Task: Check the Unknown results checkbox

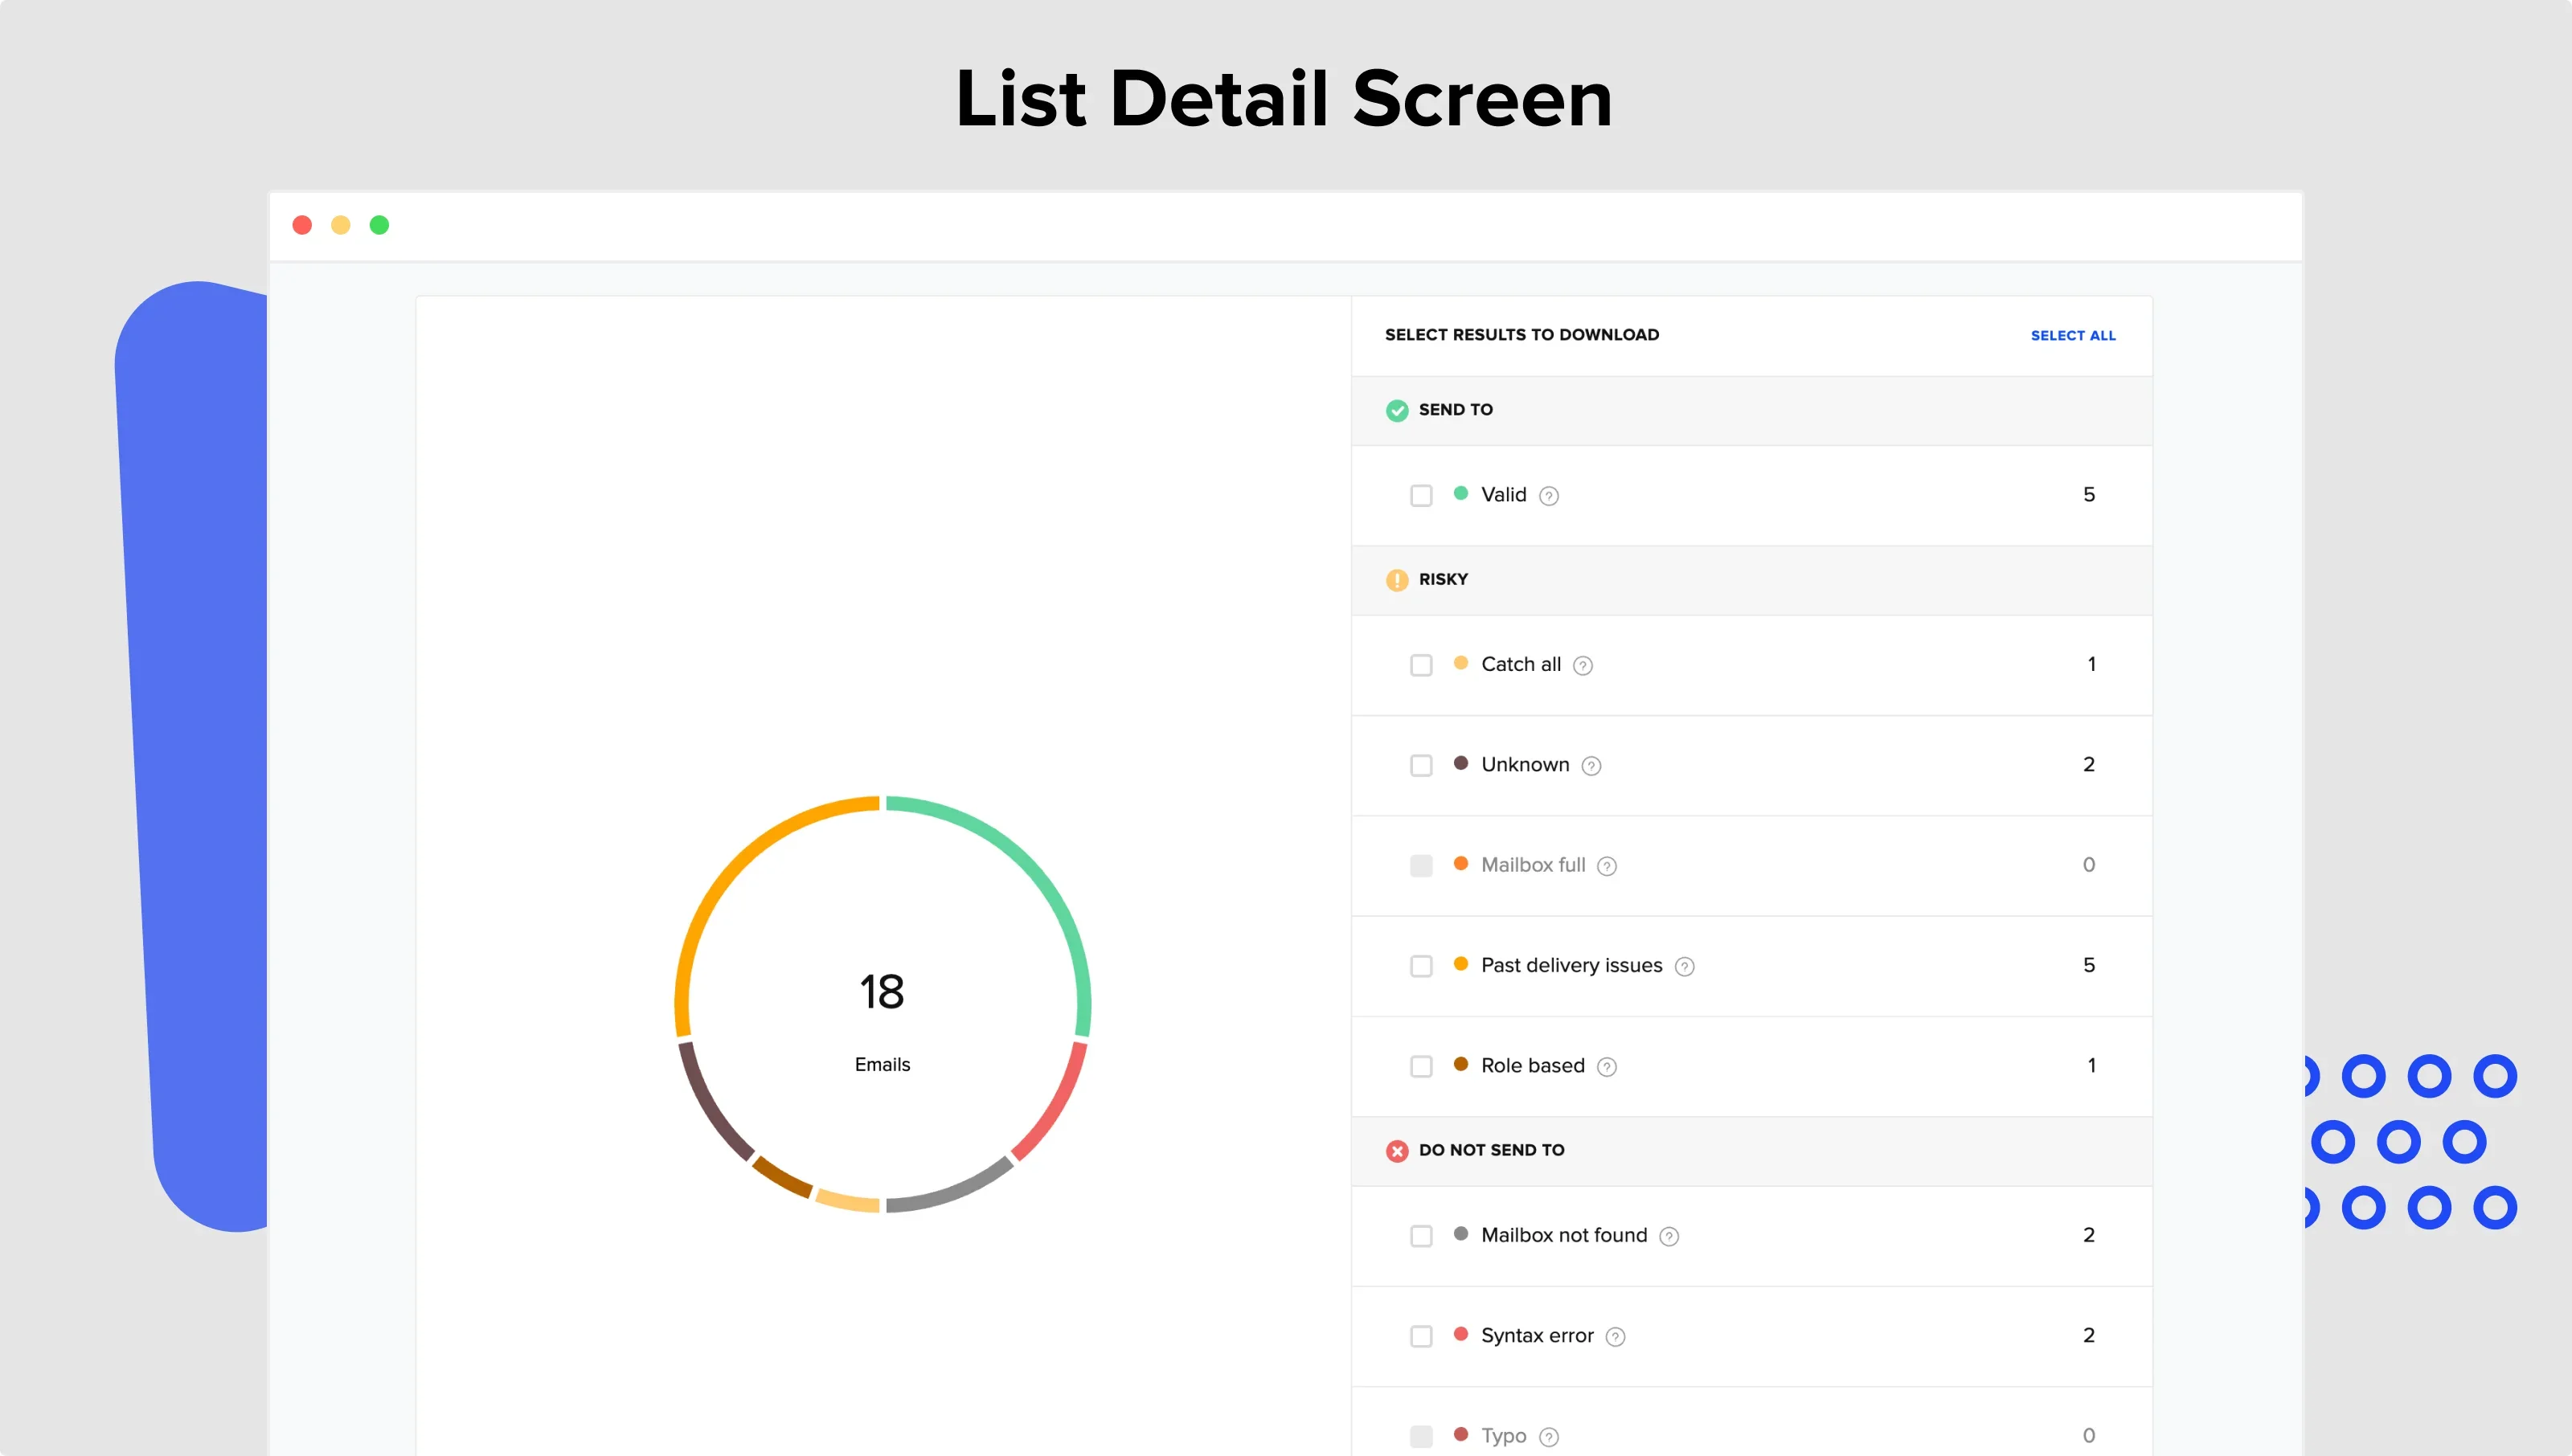Action: pyautogui.click(x=1421, y=765)
